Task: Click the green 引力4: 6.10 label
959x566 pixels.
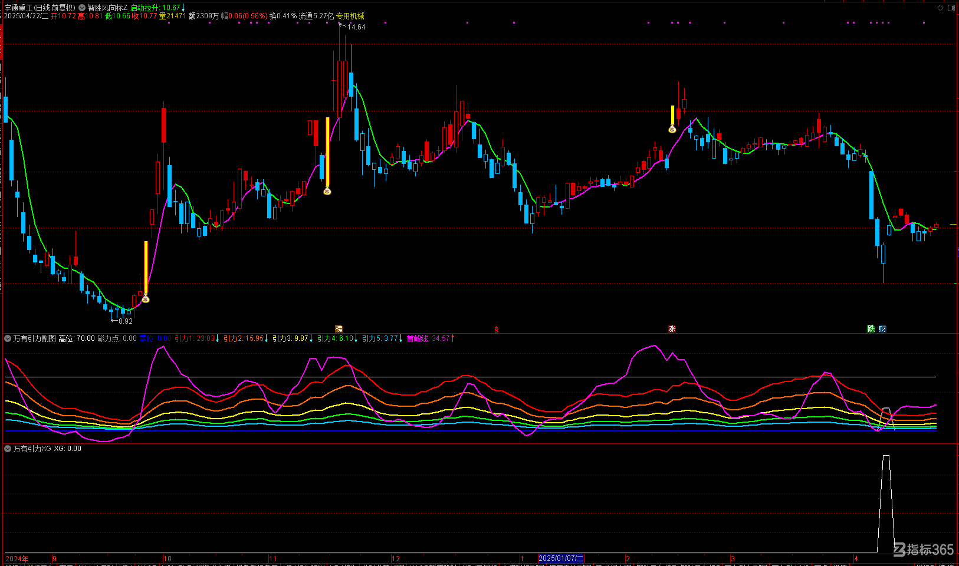Action: 335,338
